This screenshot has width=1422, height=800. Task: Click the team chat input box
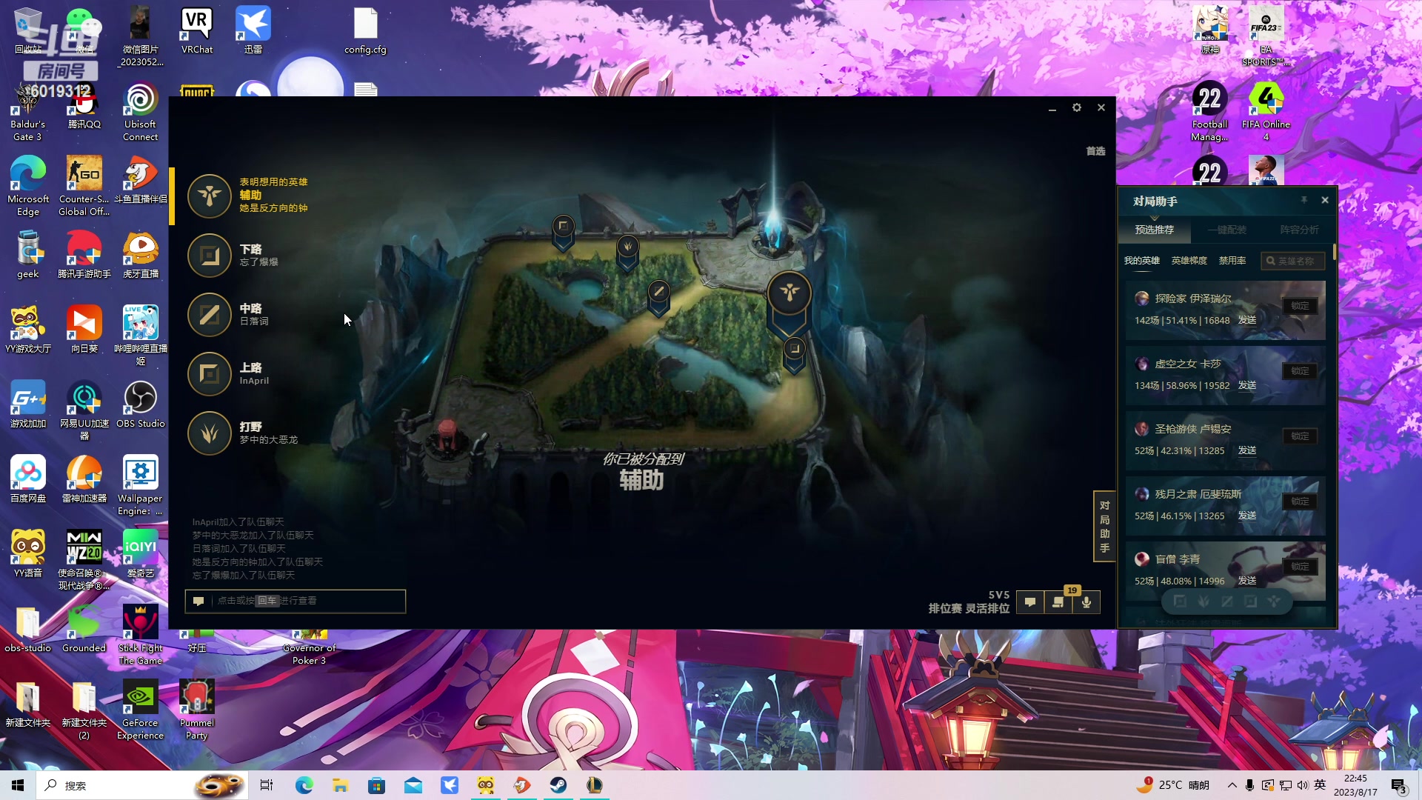coord(296,601)
